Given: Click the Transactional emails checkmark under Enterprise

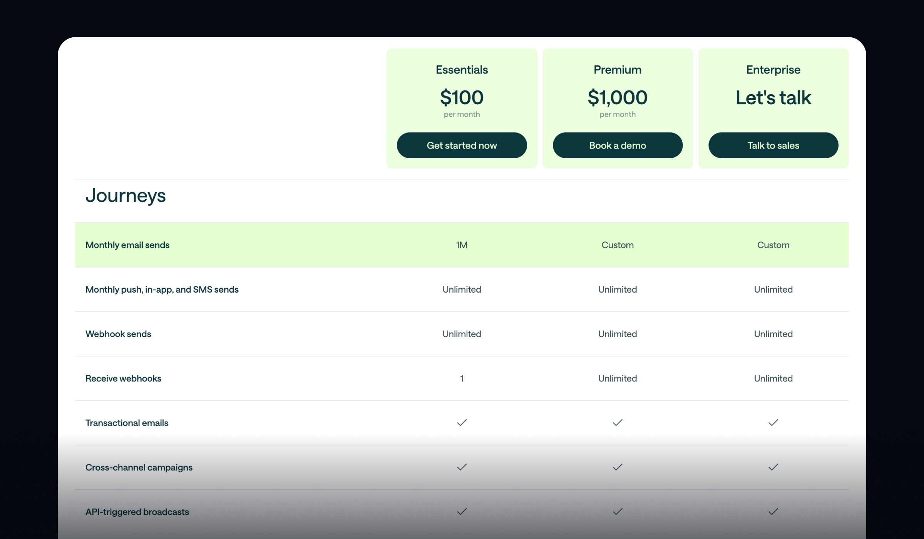Looking at the screenshot, I should pos(773,422).
